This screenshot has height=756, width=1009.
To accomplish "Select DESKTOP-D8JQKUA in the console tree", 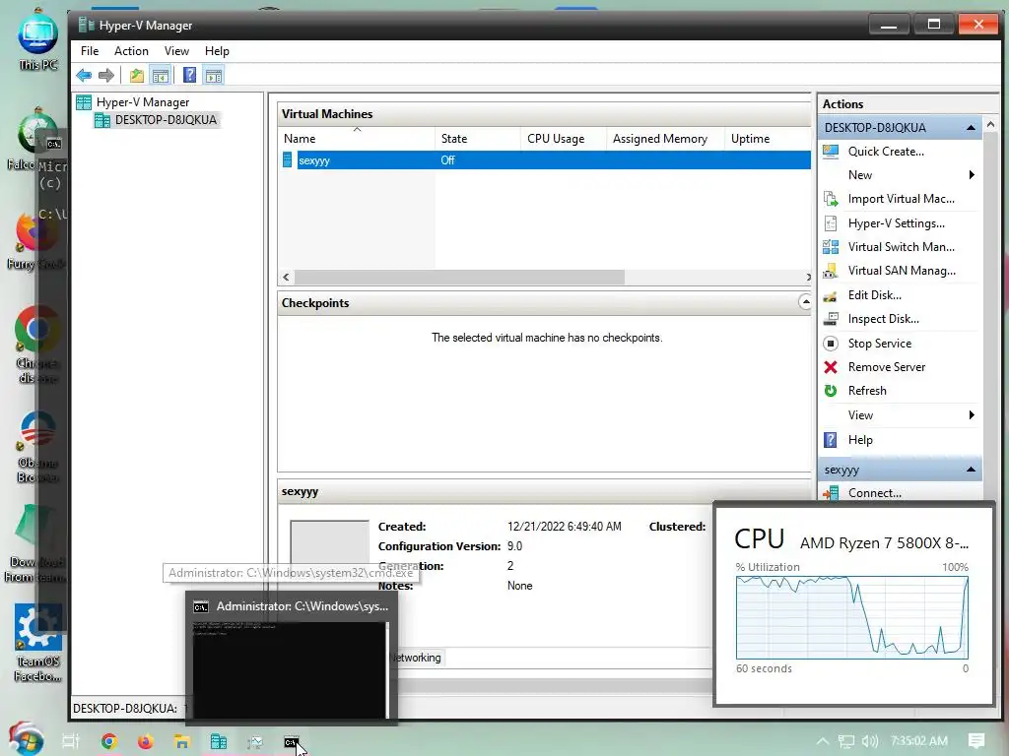I will 166,120.
